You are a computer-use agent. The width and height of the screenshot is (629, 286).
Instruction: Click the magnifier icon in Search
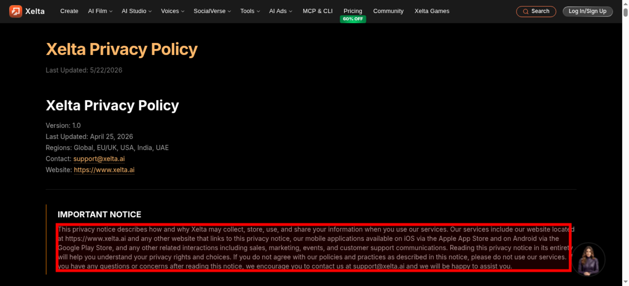[x=526, y=11]
